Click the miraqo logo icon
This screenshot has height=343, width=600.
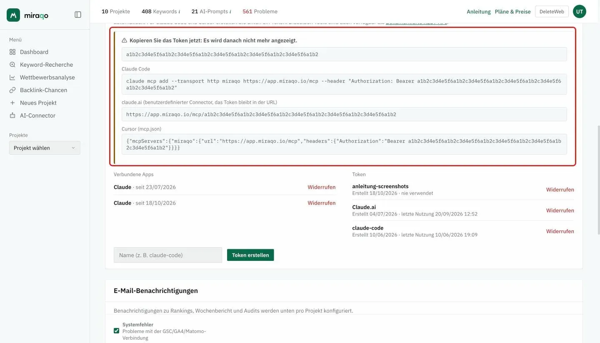[x=13, y=15]
